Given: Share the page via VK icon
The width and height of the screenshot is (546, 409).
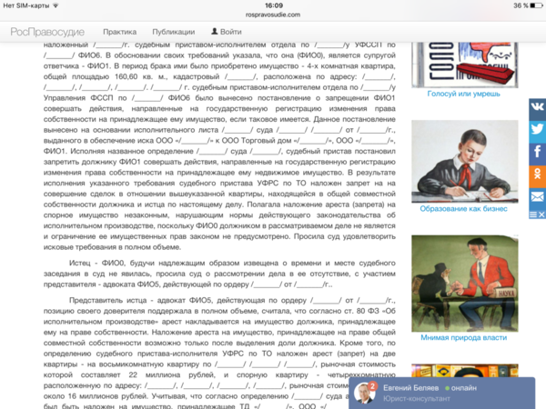Looking at the screenshot, I should coord(537,109).
